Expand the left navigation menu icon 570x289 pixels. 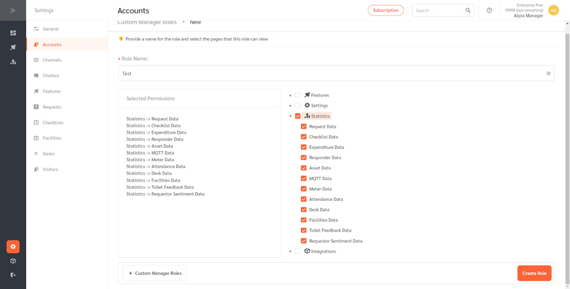13,10
